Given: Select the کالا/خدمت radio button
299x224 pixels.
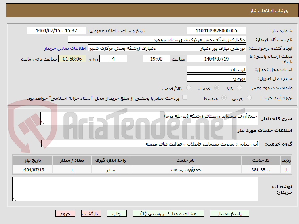Looking at the screenshot, I should (x=189, y=88).
